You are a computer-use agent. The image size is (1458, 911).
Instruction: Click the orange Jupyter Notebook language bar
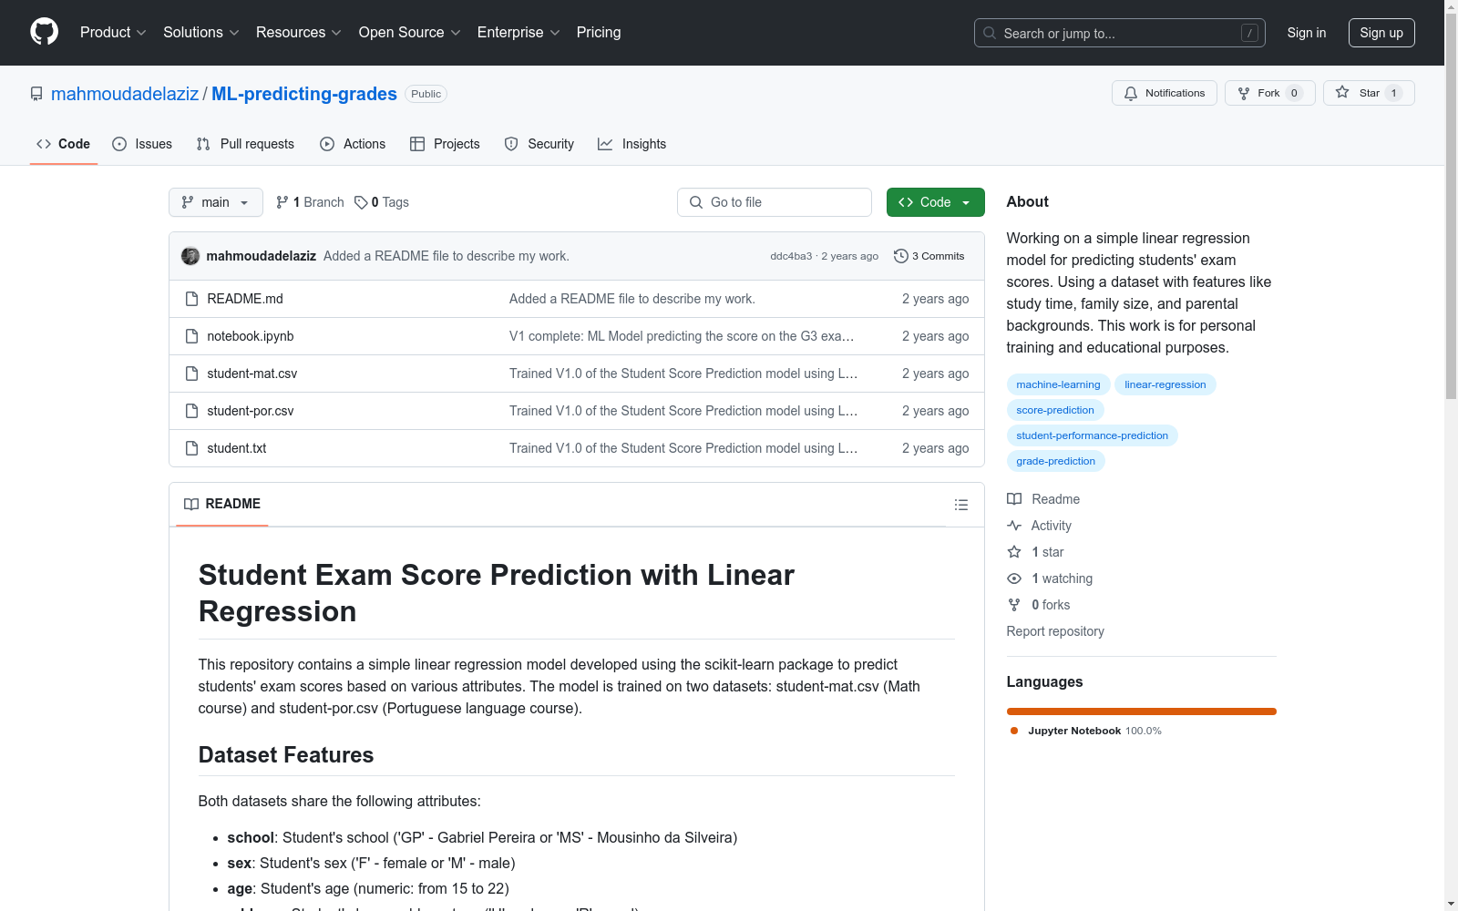tap(1141, 711)
